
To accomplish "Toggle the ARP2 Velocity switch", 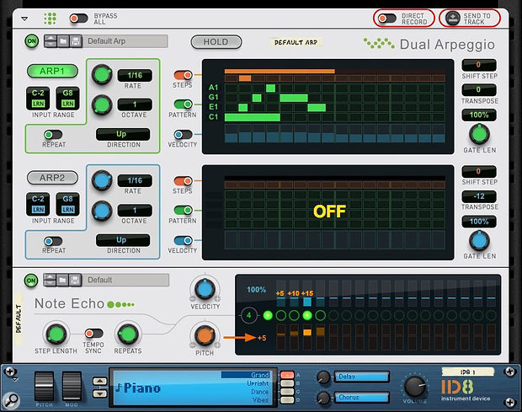I will pos(183,240).
